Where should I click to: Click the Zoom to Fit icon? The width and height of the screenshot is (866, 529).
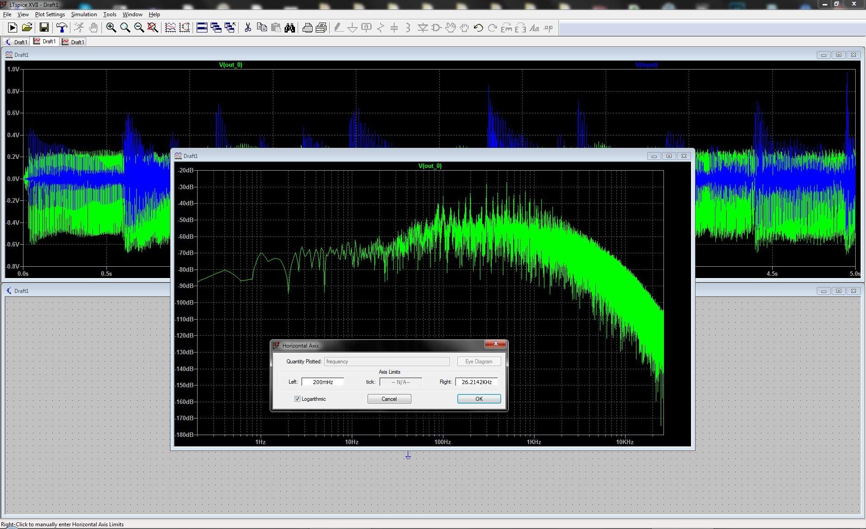click(153, 28)
